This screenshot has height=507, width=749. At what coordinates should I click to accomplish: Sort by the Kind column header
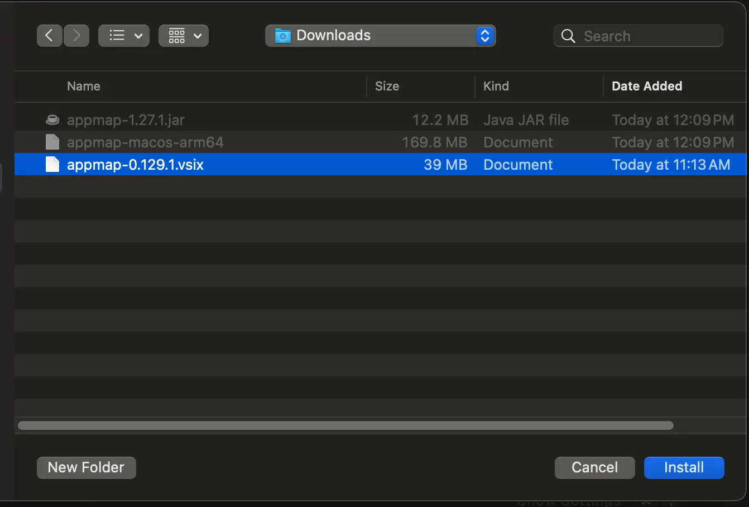pyautogui.click(x=496, y=86)
